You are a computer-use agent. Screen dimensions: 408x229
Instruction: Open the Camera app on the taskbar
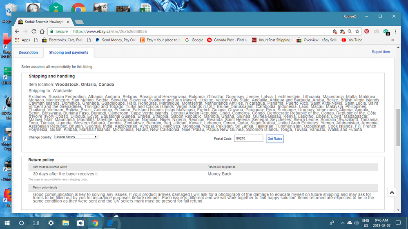point(80,223)
